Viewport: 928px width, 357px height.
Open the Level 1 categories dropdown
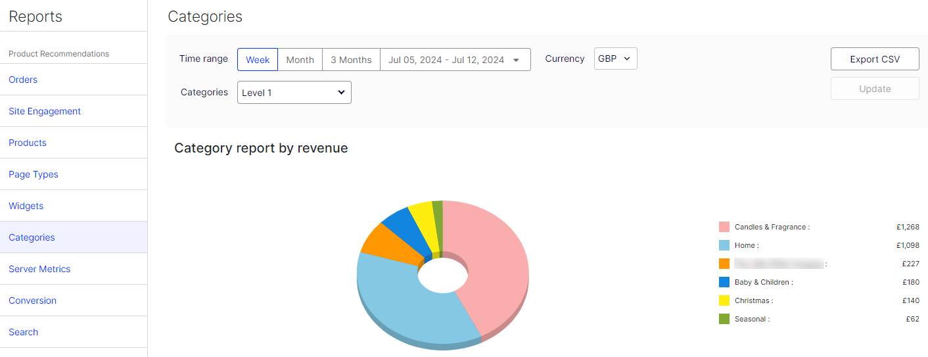pyautogui.click(x=294, y=93)
